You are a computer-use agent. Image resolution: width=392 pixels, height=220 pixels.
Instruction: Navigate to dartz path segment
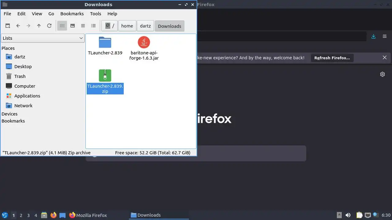(145, 26)
